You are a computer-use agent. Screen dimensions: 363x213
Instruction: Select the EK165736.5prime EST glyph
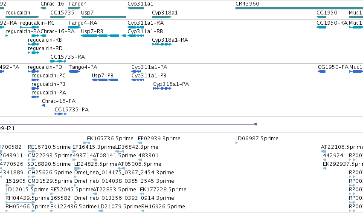(x=87, y=143)
